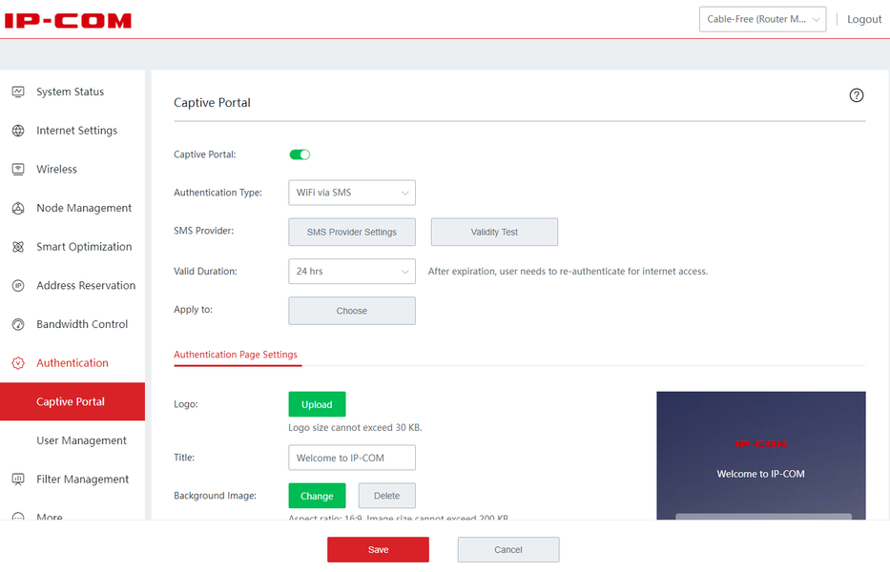Click the 'SMS Provider:' label
Screen dimensions: 890x572
click(x=204, y=231)
